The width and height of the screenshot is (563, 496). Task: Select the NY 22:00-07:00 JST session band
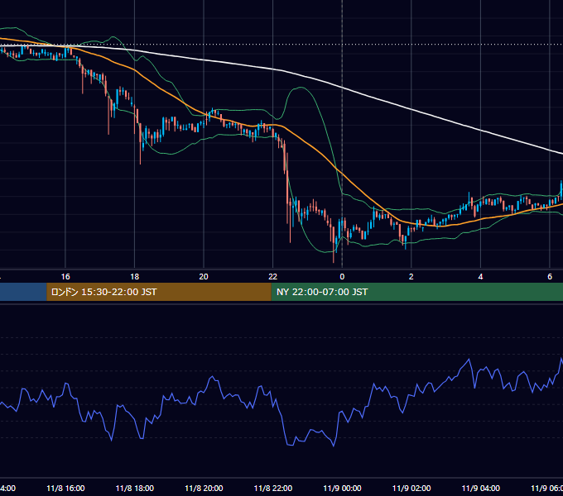pyautogui.click(x=416, y=292)
